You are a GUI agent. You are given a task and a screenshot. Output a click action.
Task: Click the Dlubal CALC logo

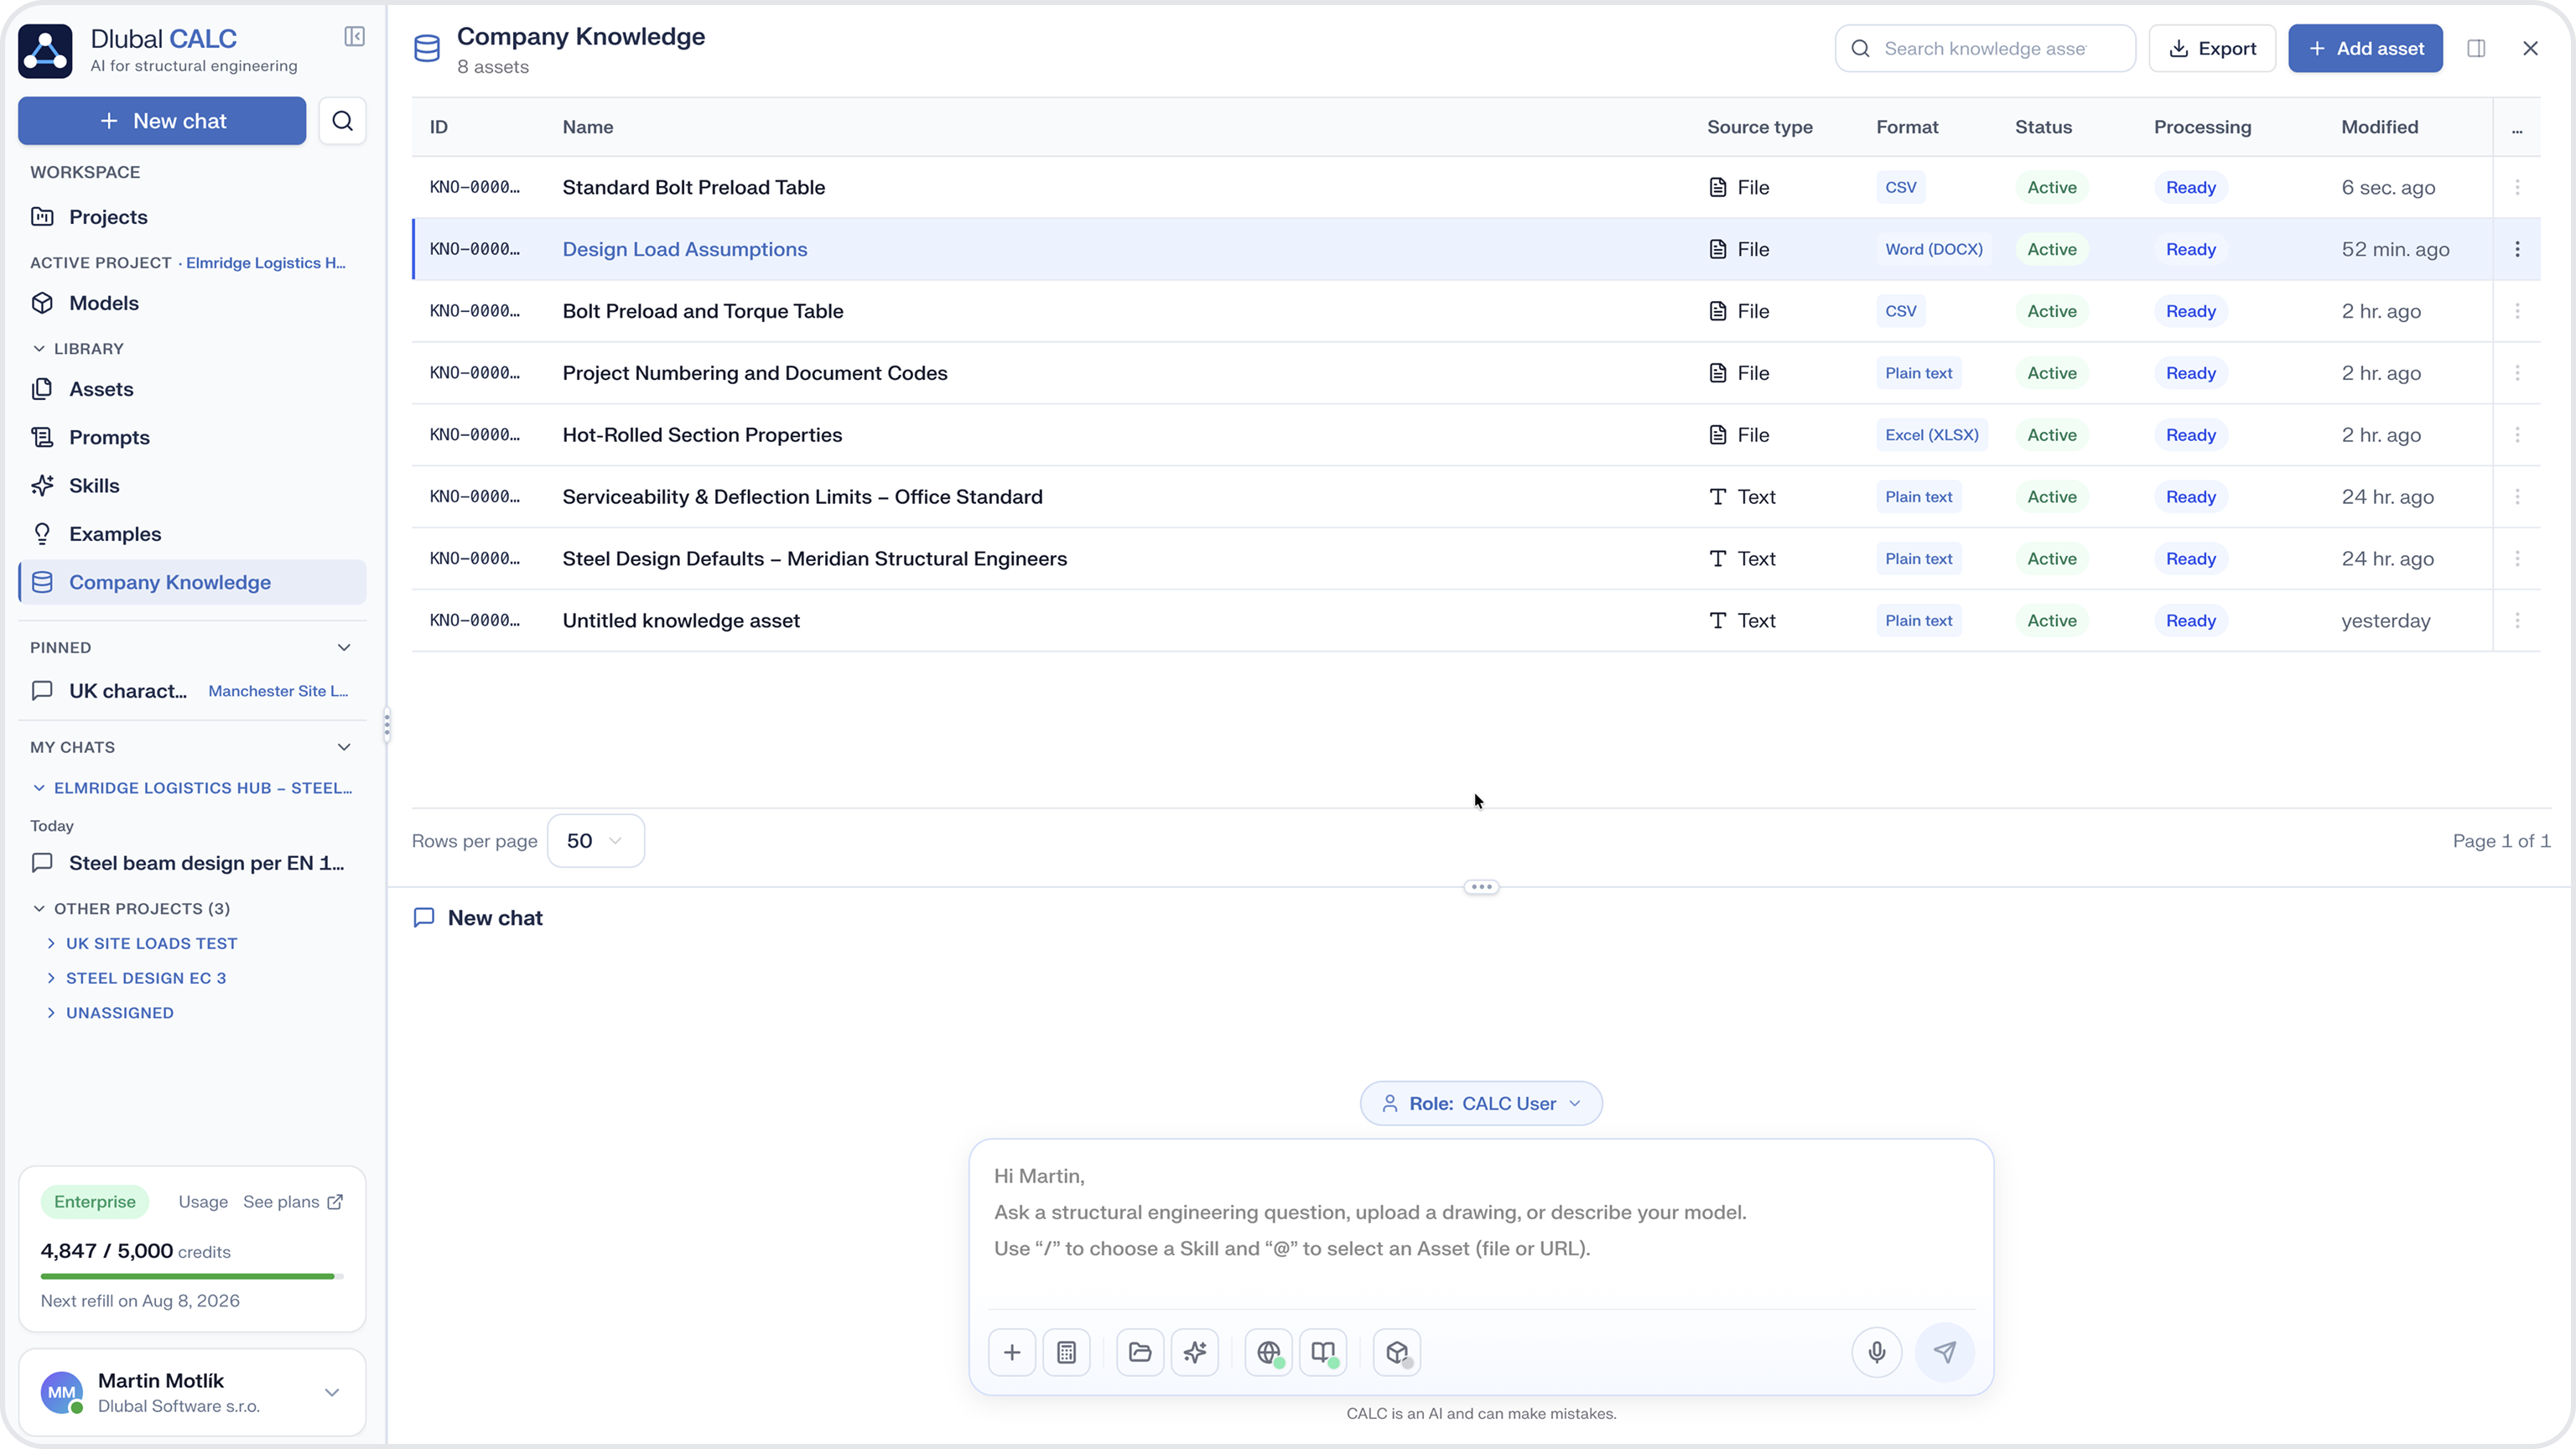[x=45, y=51]
